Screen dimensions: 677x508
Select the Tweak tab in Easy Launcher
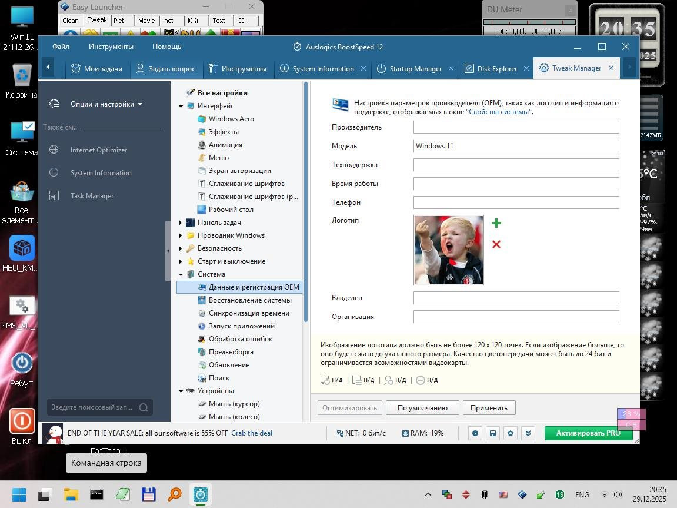click(96, 20)
